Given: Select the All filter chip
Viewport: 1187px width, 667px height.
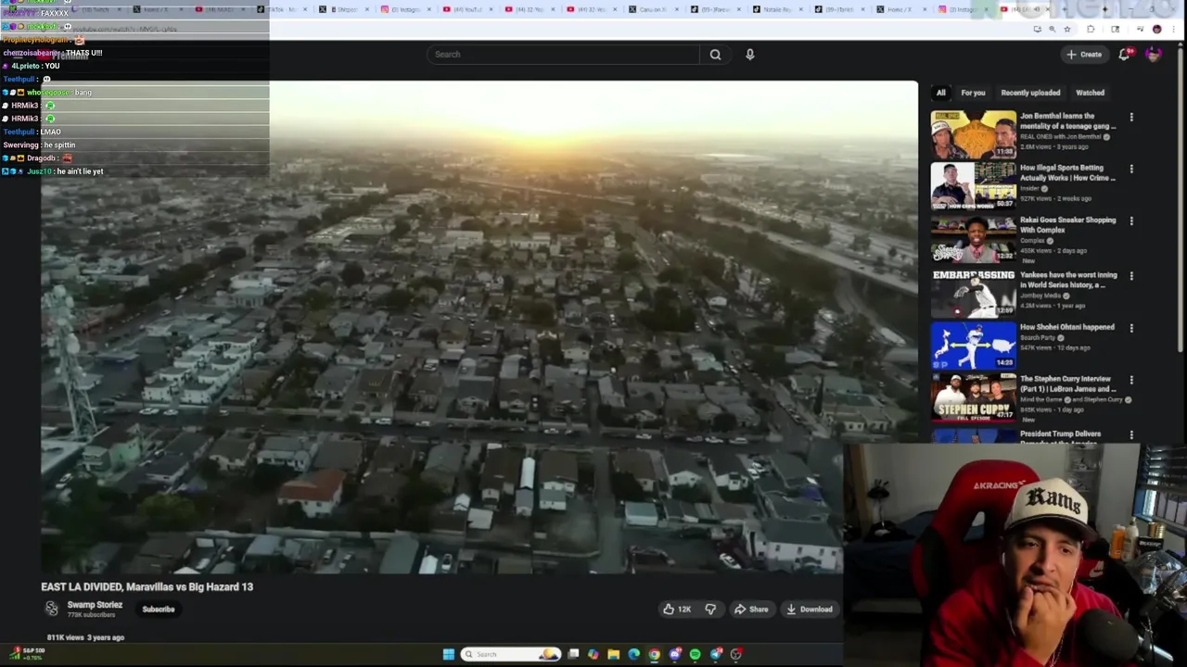Looking at the screenshot, I should point(940,93).
